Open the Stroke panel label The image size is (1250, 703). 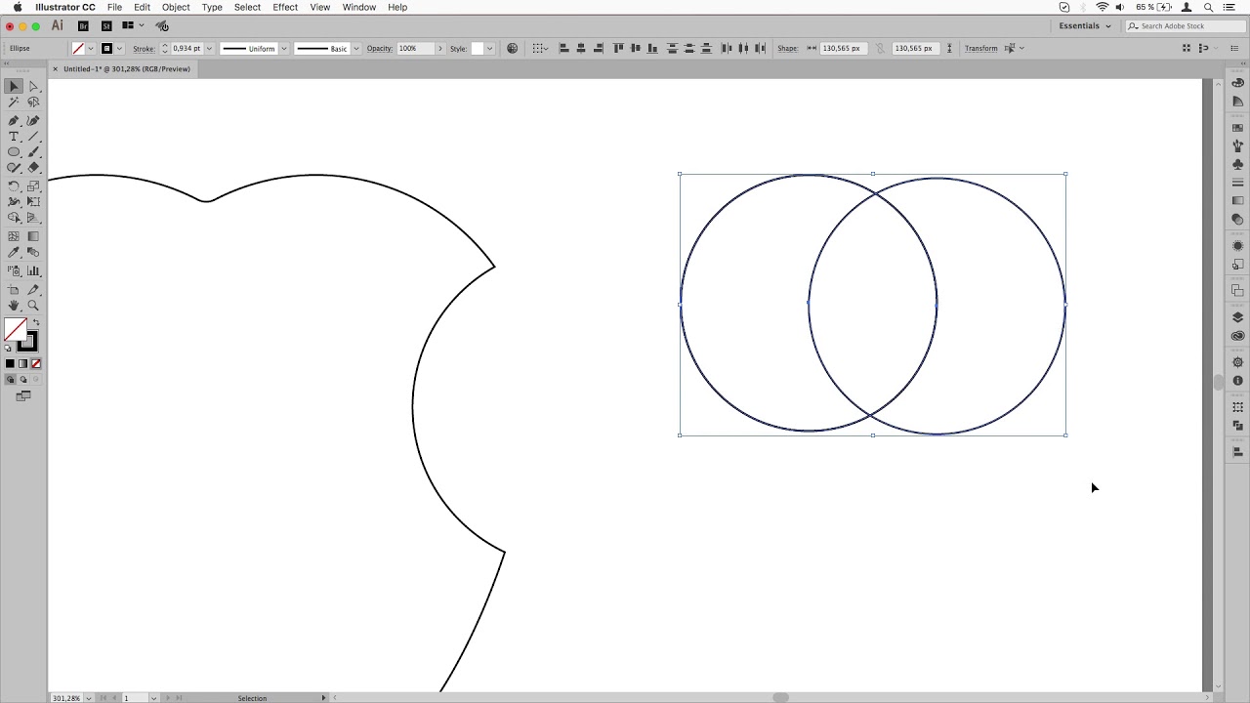click(144, 48)
